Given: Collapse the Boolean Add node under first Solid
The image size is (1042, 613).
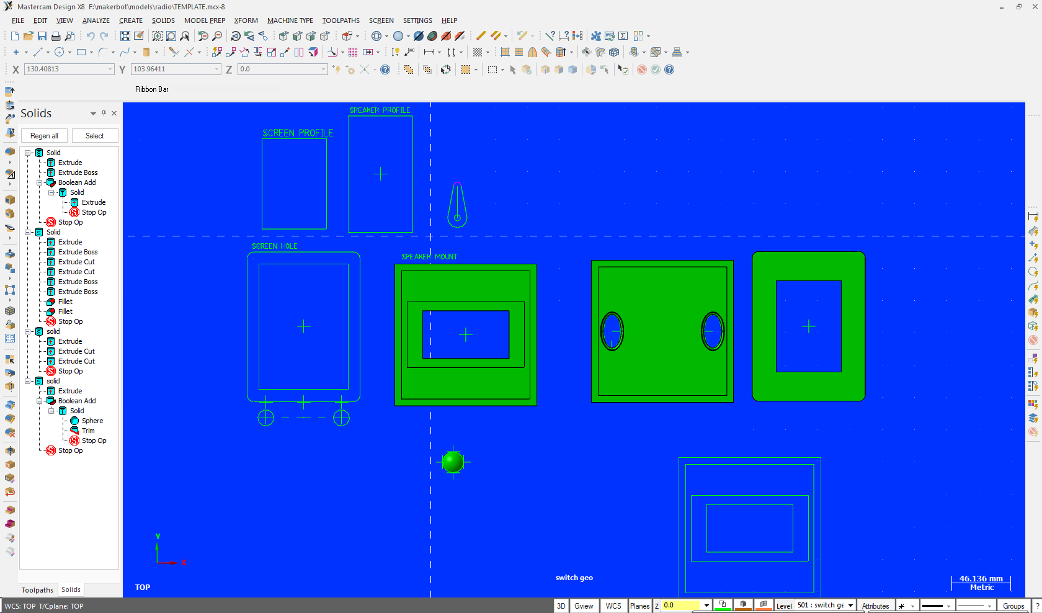Looking at the screenshot, I should point(40,182).
